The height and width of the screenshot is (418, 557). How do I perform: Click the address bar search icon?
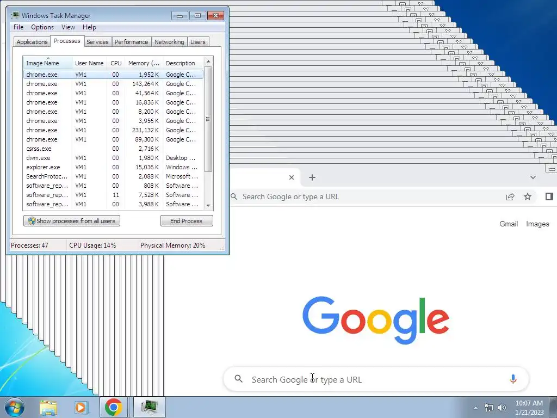234,196
